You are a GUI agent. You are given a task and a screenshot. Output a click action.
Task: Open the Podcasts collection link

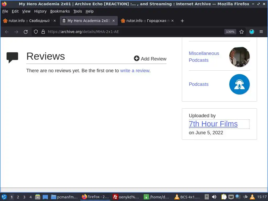(199, 84)
